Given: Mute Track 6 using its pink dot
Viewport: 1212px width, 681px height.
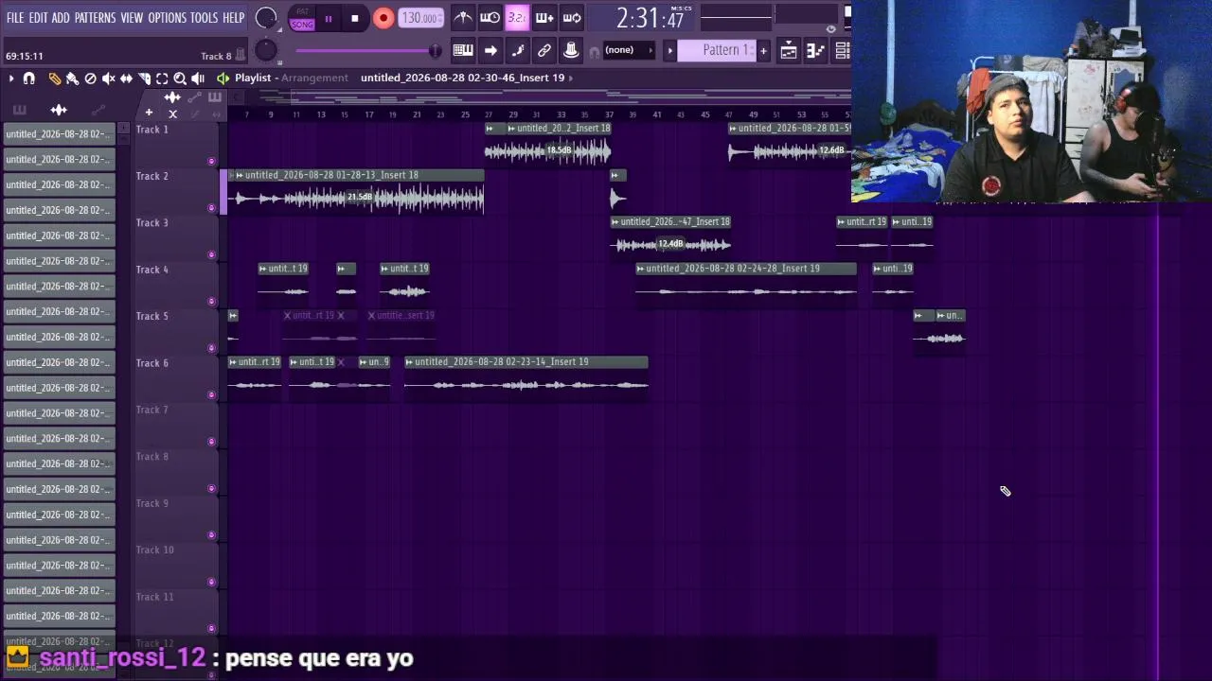Looking at the screenshot, I should (211, 395).
